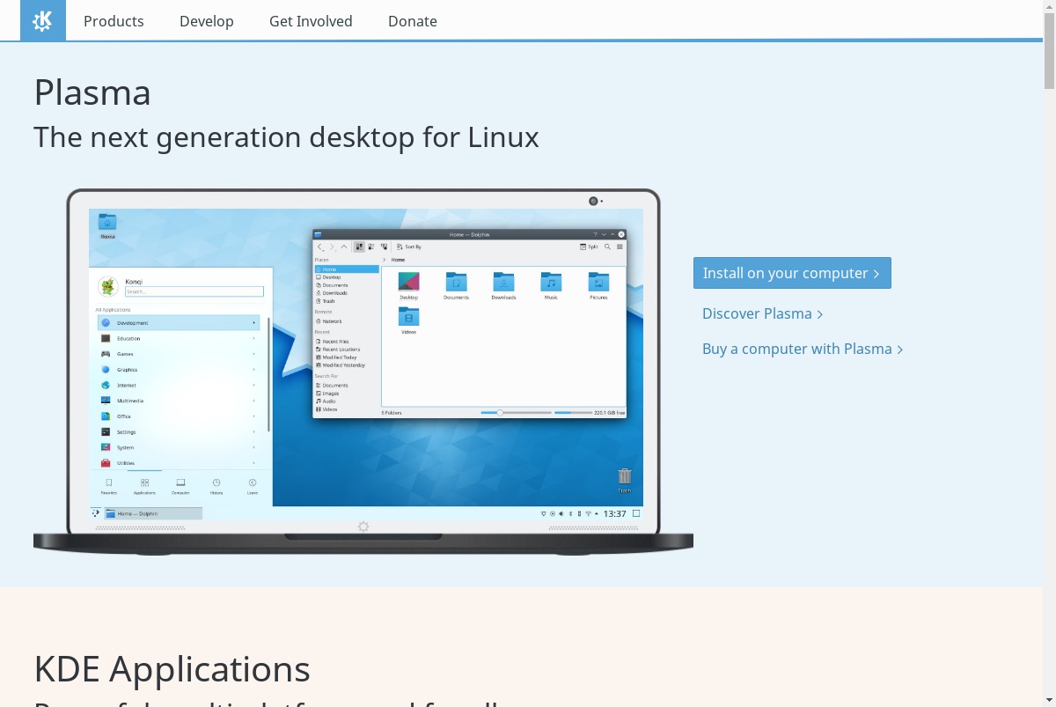Click the Plasma desktop laptop screenshot
Viewport: 1056px width, 707px height.
(363, 370)
